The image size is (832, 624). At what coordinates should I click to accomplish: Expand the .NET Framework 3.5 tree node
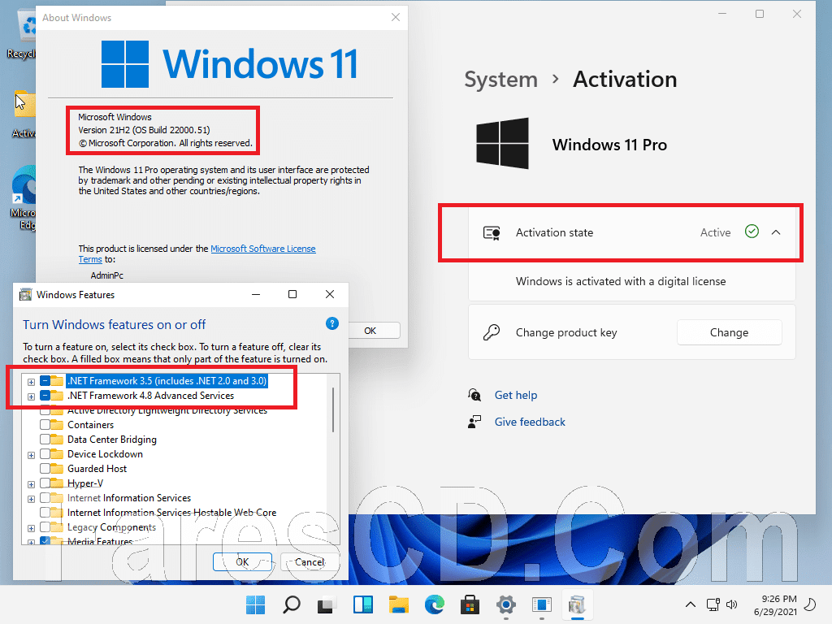[x=32, y=382]
